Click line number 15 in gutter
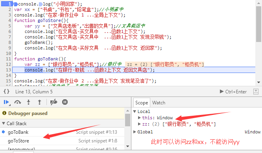Screen dimensions: 262x153 click(x=8, y=81)
